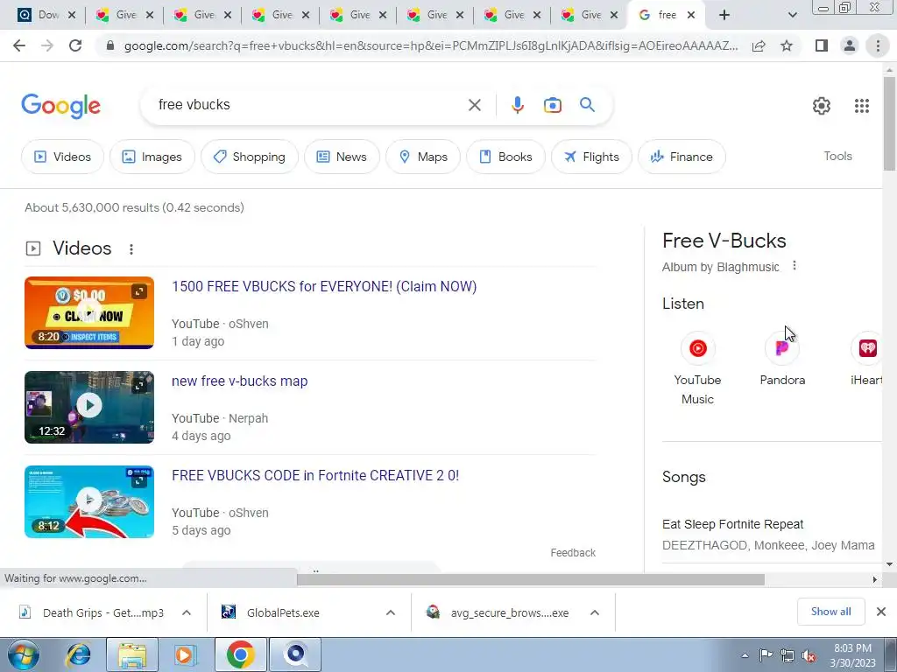Reload the Google search page
The height and width of the screenshot is (672, 897).
(x=75, y=45)
